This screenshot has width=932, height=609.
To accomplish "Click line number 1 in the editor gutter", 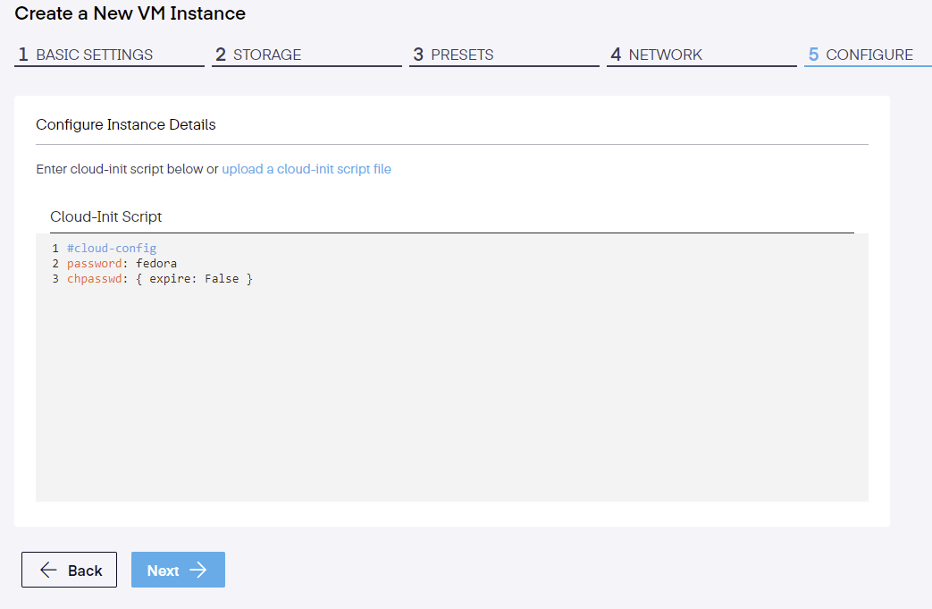I will (x=55, y=248).
